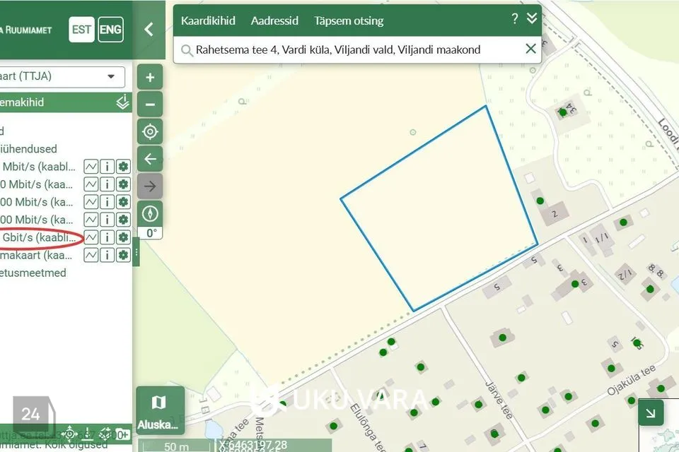This screenshot has width=679, height=452.
Task: Click the compass north-reset icon
Action: pyautogui.click(x=150, y=214)
